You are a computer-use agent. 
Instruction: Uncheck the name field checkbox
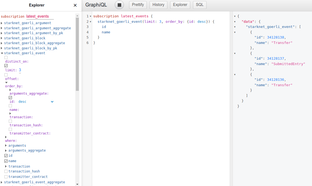point(6,161)
